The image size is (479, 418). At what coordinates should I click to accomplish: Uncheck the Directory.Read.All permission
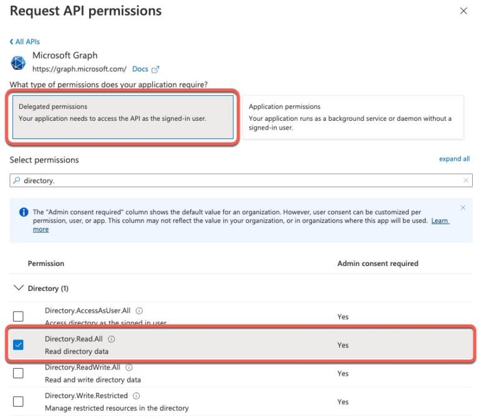point(18,345)
